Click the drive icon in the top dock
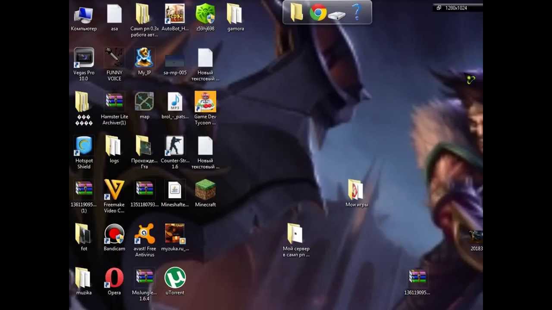Image resolution: width=552 pixels, height=310 pixels. [x=336, y=15]
